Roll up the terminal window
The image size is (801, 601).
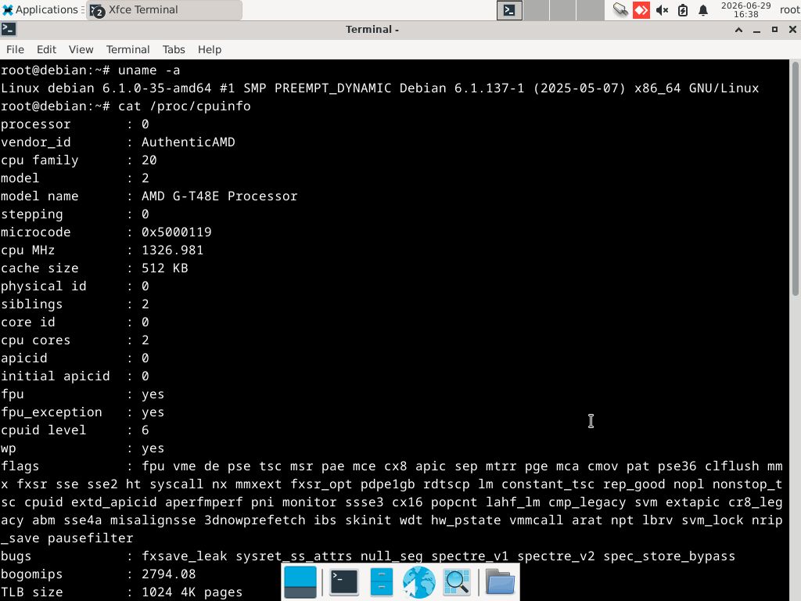[738, 30]
